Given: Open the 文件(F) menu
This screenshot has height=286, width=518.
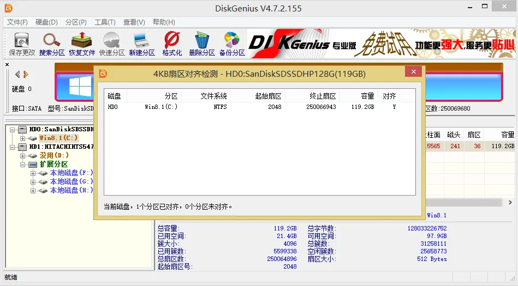Looking at the screenshot, I should [17, 22].
